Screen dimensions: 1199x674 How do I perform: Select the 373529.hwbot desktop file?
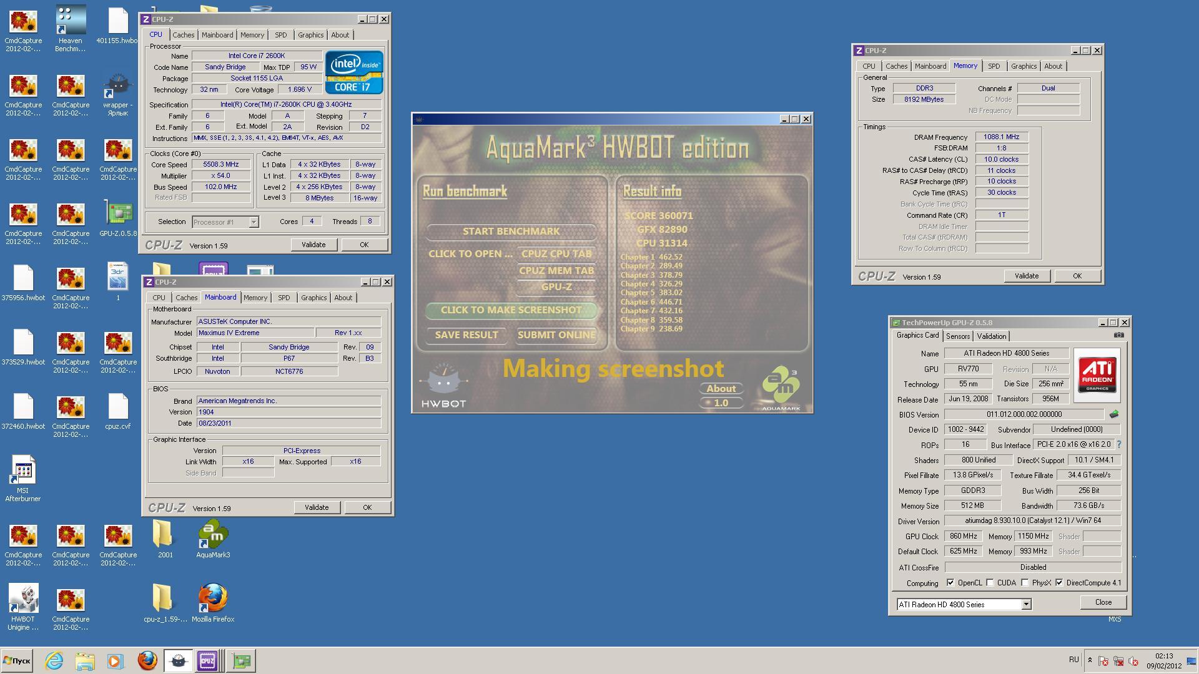pos(23,347)
